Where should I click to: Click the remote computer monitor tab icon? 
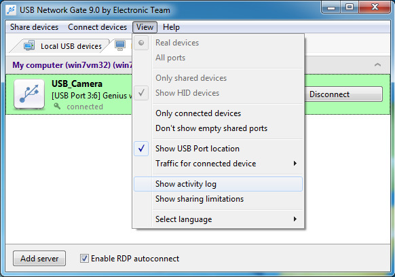pyautogui.click(x=120, y=45)
